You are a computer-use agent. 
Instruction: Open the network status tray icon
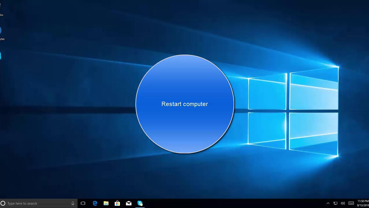(x=335, y=203)
